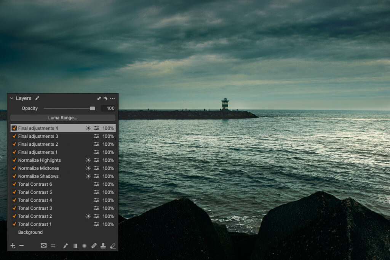Click the 100% opacity of Tonal Contrast 1
This screenshot has height=260, width=390.
(x=108, y=224)
